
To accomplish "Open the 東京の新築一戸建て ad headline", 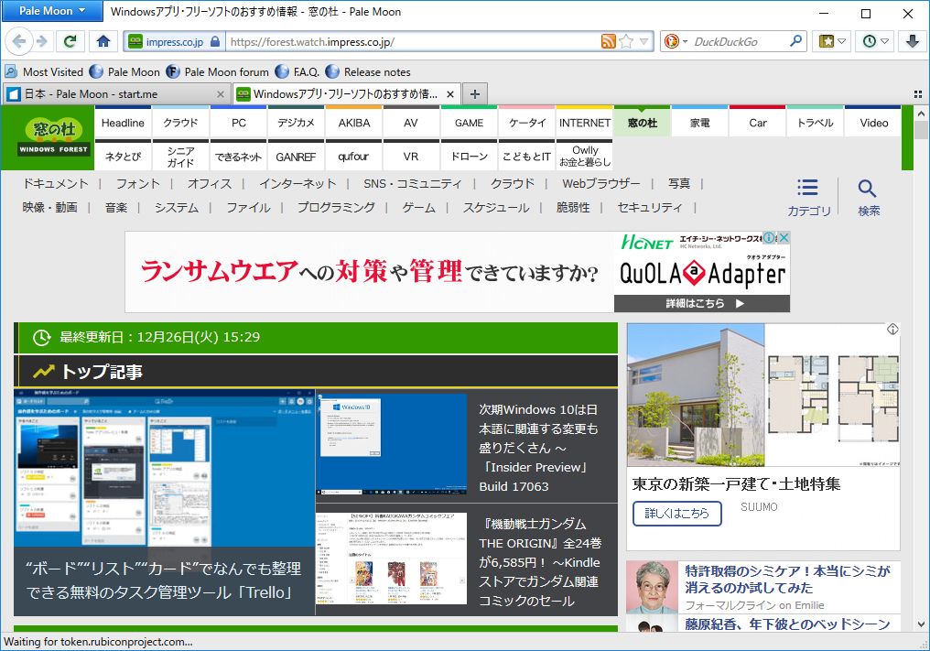I will [736, 484].
